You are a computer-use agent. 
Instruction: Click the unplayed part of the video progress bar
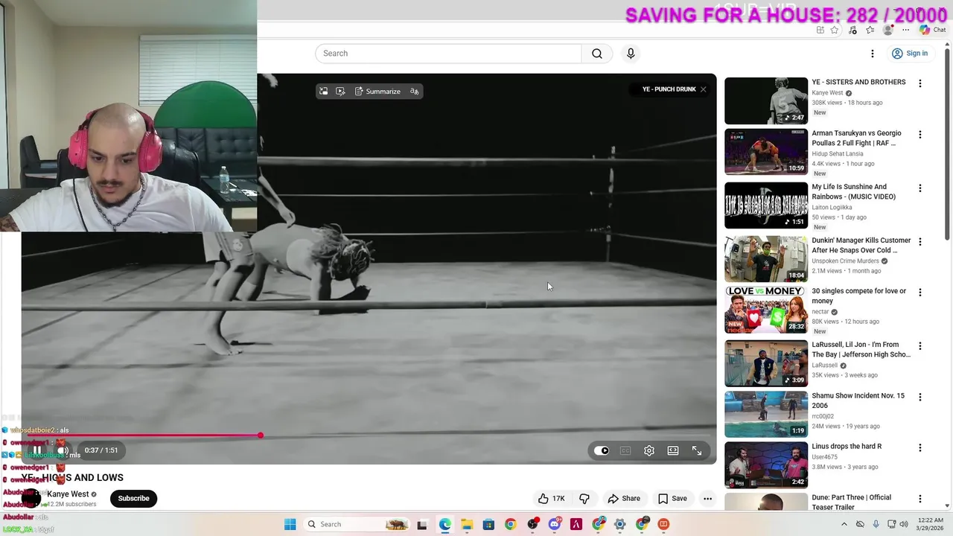486,435
